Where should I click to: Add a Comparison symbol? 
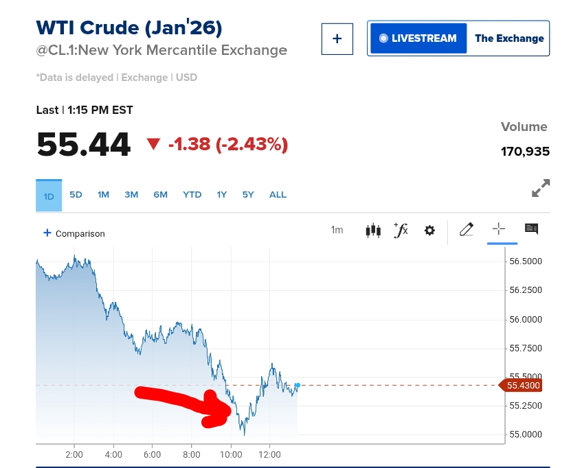point(74,233)
